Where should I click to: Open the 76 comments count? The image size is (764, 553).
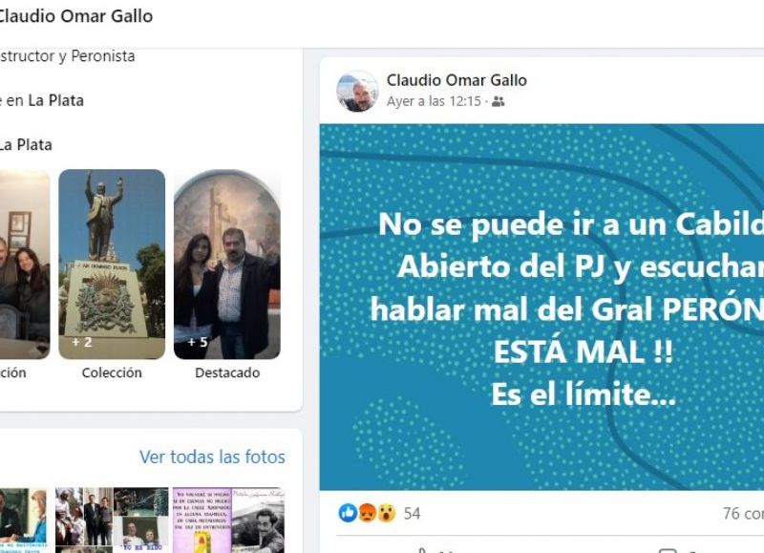point(743,514)
